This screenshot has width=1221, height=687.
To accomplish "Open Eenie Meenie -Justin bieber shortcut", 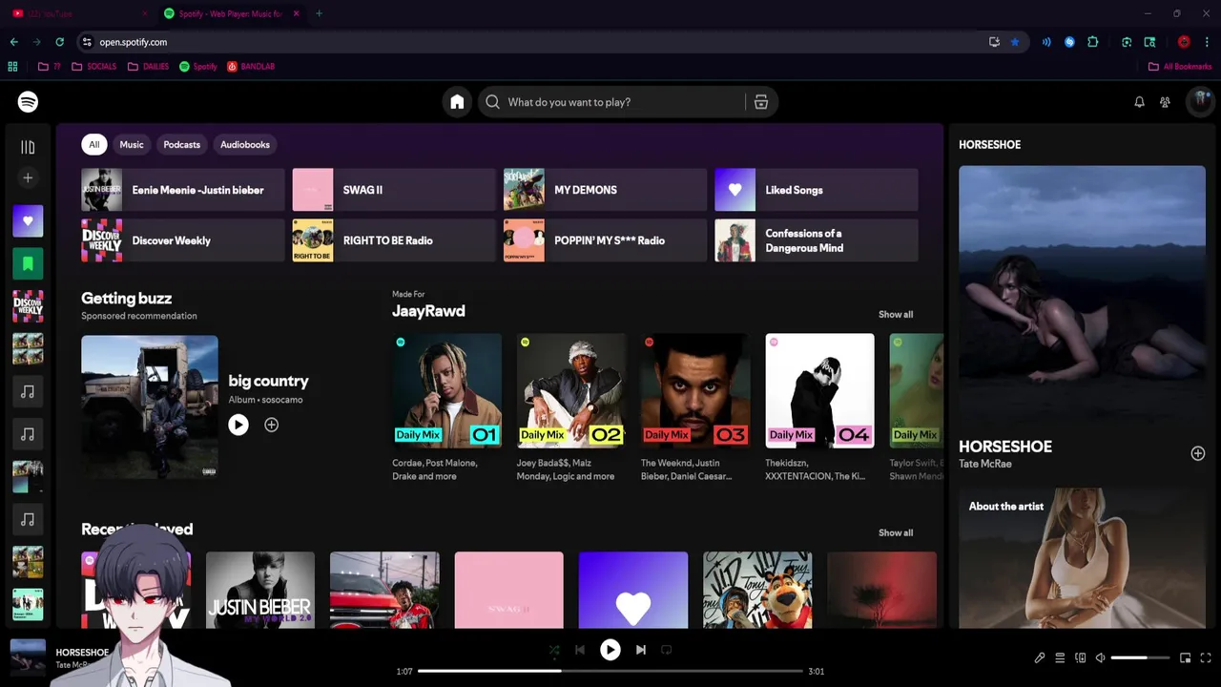I will pos(183,190).
